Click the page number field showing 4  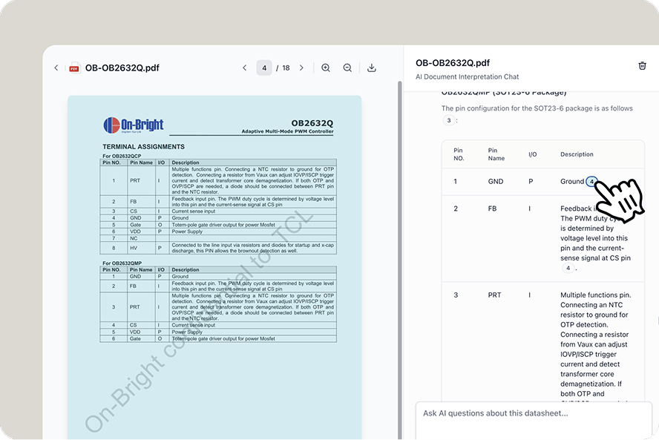[264, 68]
